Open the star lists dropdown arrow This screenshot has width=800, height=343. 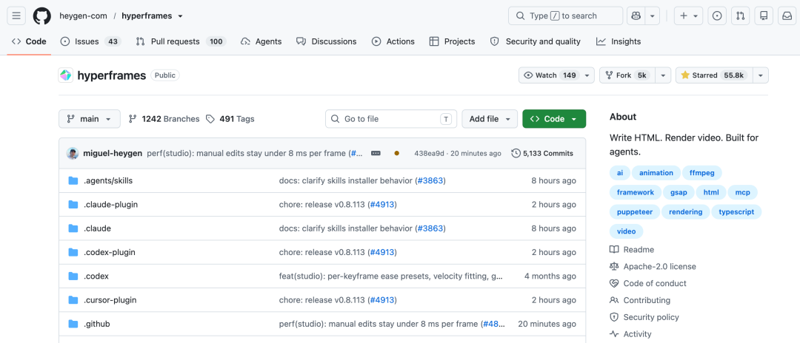pyautogui.click(x=761, y=75)
